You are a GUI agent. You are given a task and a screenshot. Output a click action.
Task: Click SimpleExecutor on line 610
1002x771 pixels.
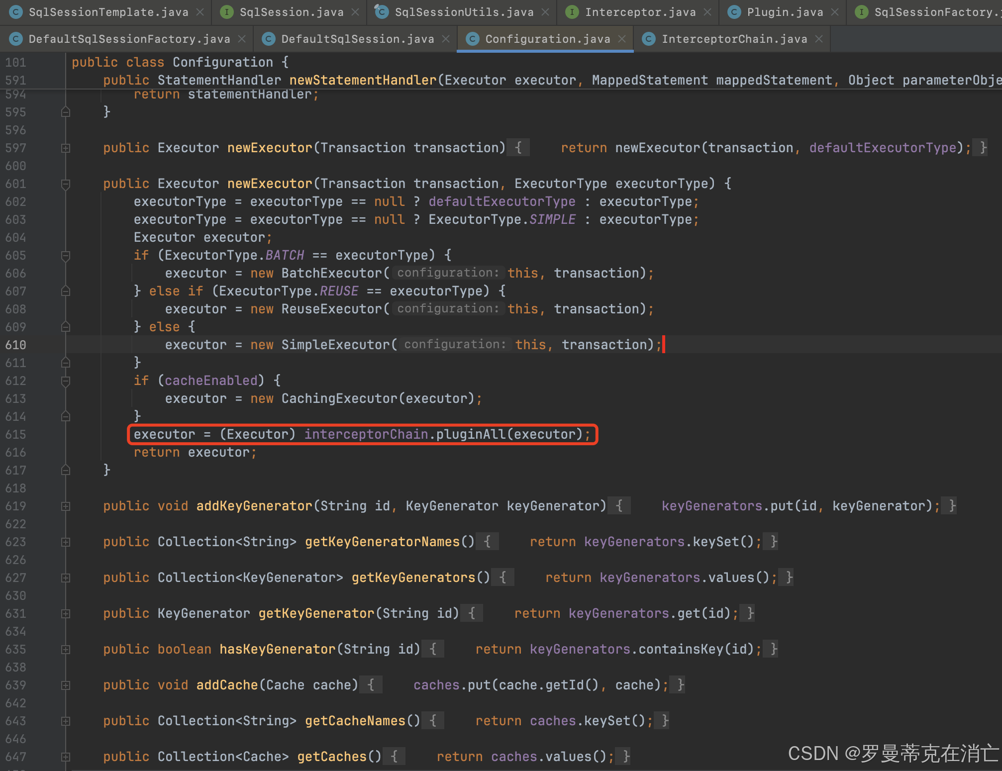click(335, 345)
